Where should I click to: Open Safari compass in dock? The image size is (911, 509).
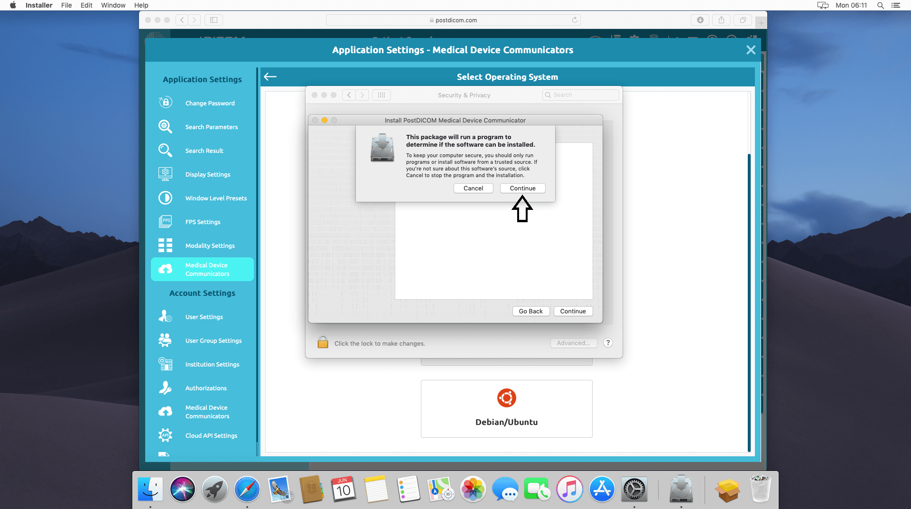tap(247, 489)
